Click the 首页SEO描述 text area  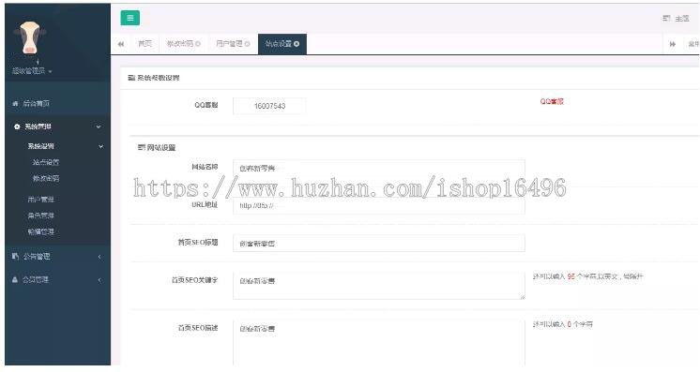[379, 343]
